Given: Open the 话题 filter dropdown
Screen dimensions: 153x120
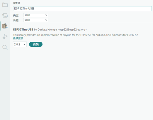Looking at the screenshot, I should tap(36, 20).
